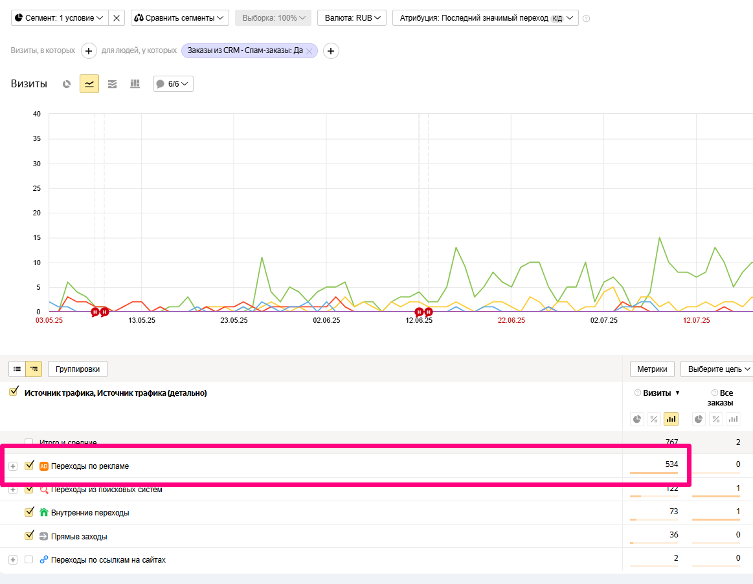The image size is (753, 584).
Task: Enable the Переходы по ссылкам на сайтах checkbox
Action: pyautogui.click(x=28, y=559)
